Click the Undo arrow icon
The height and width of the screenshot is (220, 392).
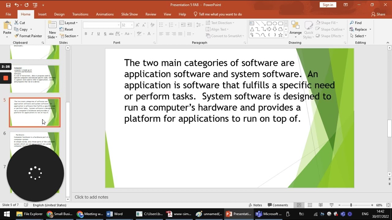[x=17, y=5]
